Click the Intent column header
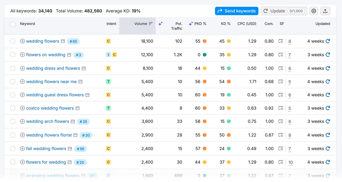This screenshot has width=342, height=182. [x=111, y=24]
